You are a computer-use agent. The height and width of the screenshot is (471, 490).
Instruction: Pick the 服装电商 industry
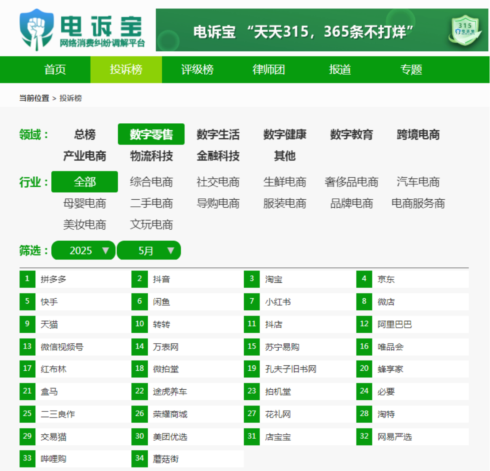click(x=285, y=203)
